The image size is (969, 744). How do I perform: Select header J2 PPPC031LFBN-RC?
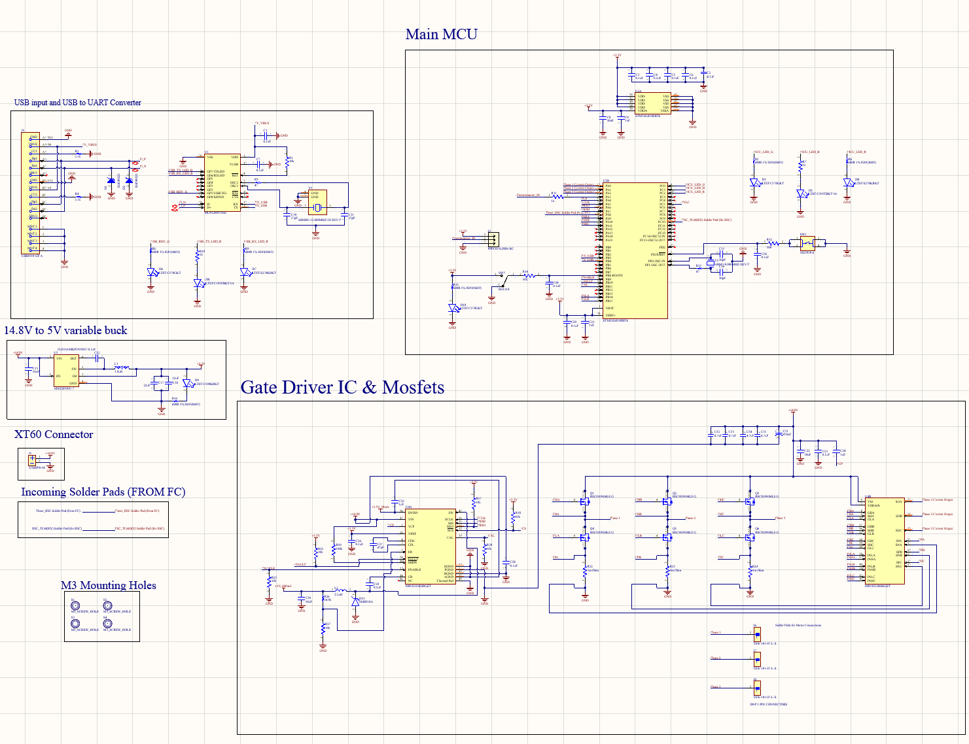[x=492, y=239]
